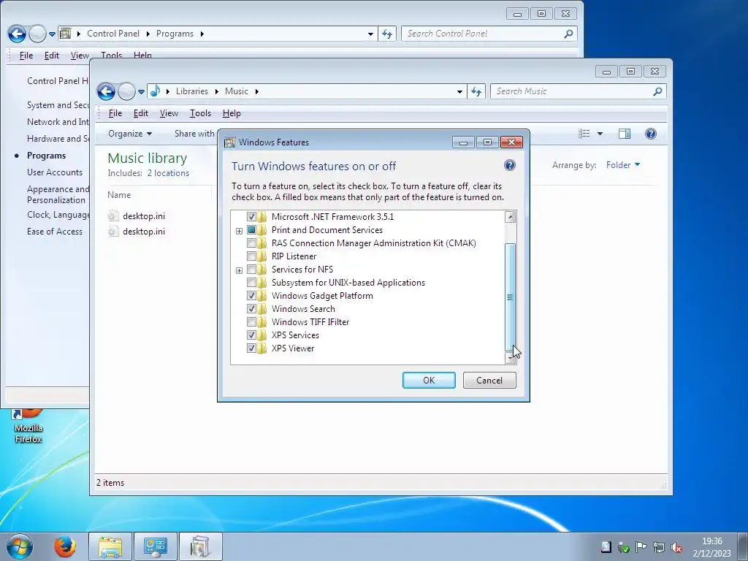Click the refresh icon in Music address bar
The image size is (748, 561).
coord(476,91)
